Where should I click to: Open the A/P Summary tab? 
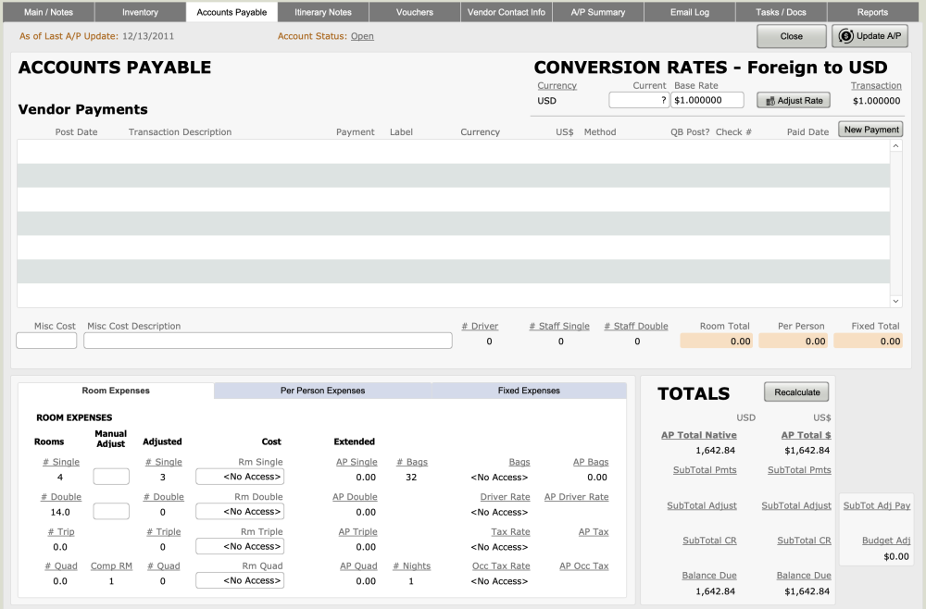(x=597, y=12)
